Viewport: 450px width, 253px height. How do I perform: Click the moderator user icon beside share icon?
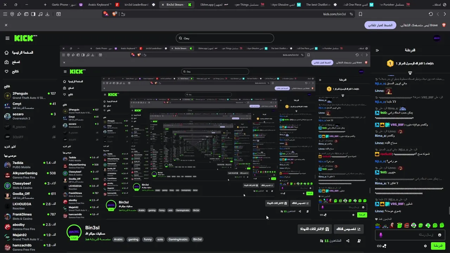[x=359, y=241]
